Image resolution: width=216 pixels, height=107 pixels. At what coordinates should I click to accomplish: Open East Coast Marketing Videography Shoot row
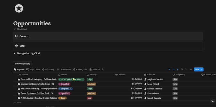pos(39,89)
